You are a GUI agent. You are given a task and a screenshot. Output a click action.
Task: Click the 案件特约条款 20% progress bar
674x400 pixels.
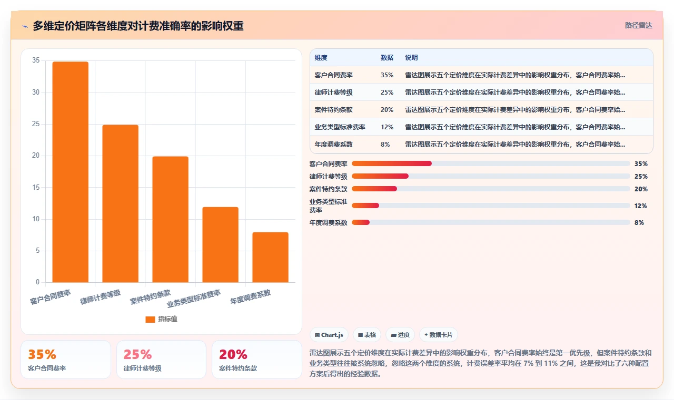point(491,189)
